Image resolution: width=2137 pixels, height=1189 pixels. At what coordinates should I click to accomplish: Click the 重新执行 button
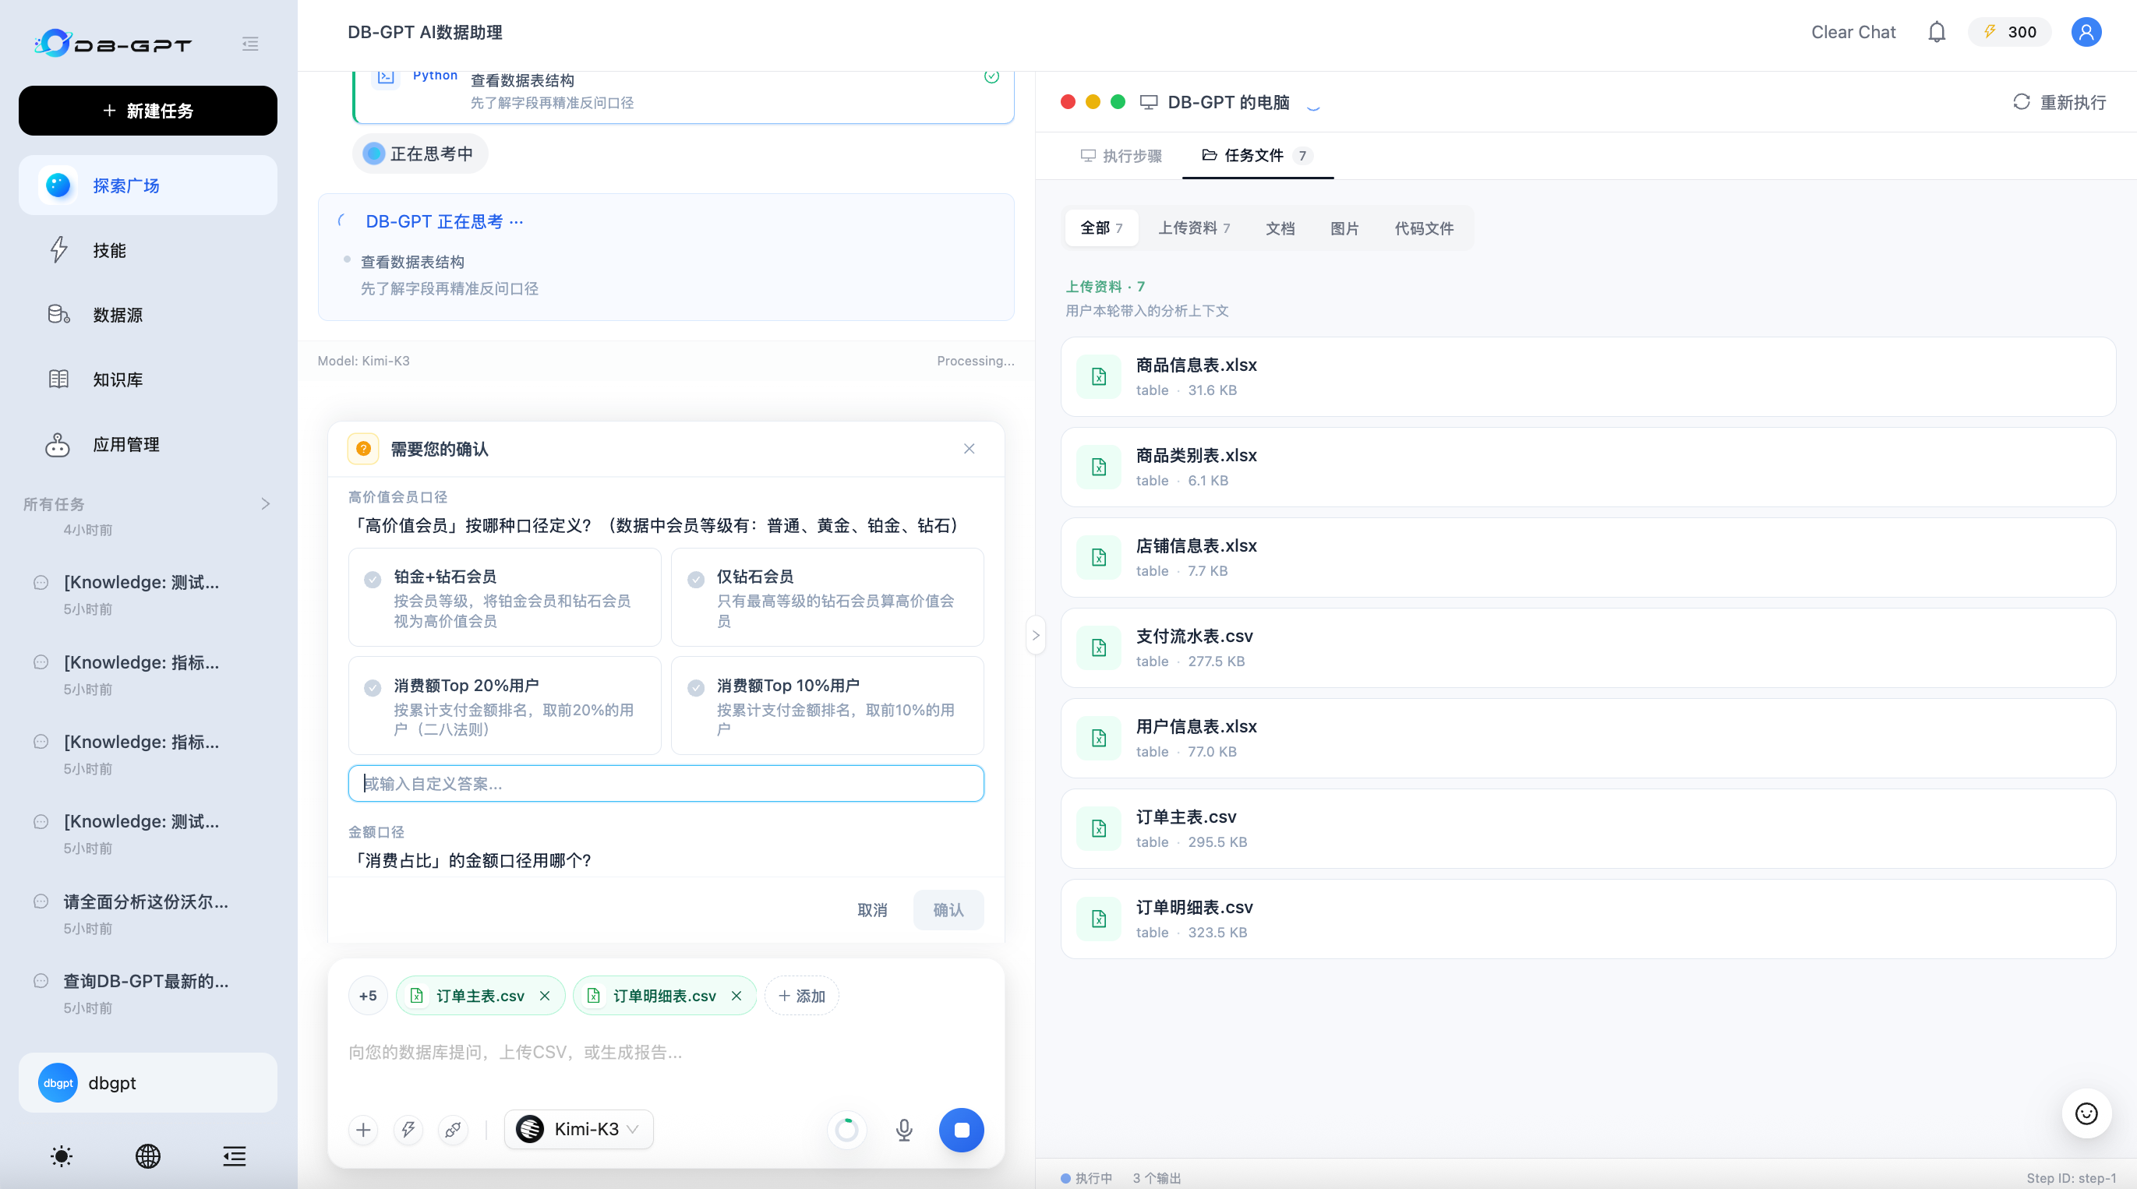pos(2060,102)
